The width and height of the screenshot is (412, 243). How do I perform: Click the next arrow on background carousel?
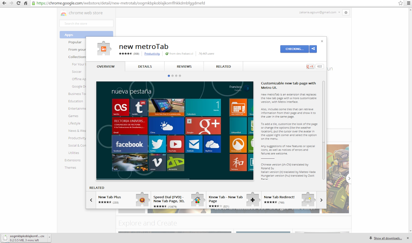[349, 178]
